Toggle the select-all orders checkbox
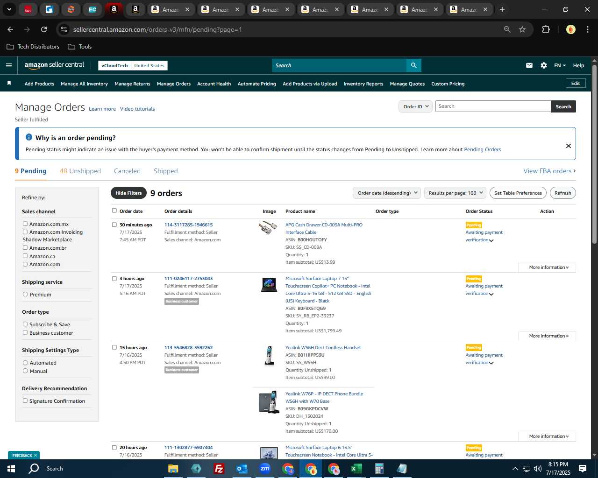598x478 pixels. (x=114, y=211)
